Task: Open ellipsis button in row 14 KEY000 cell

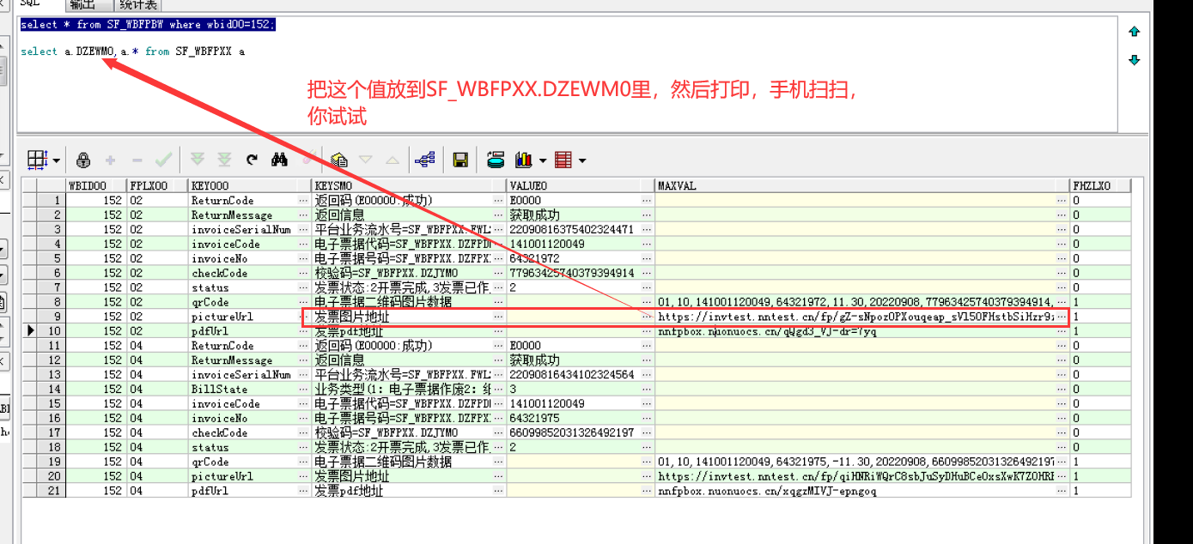Action: click(x=303, y=390)
